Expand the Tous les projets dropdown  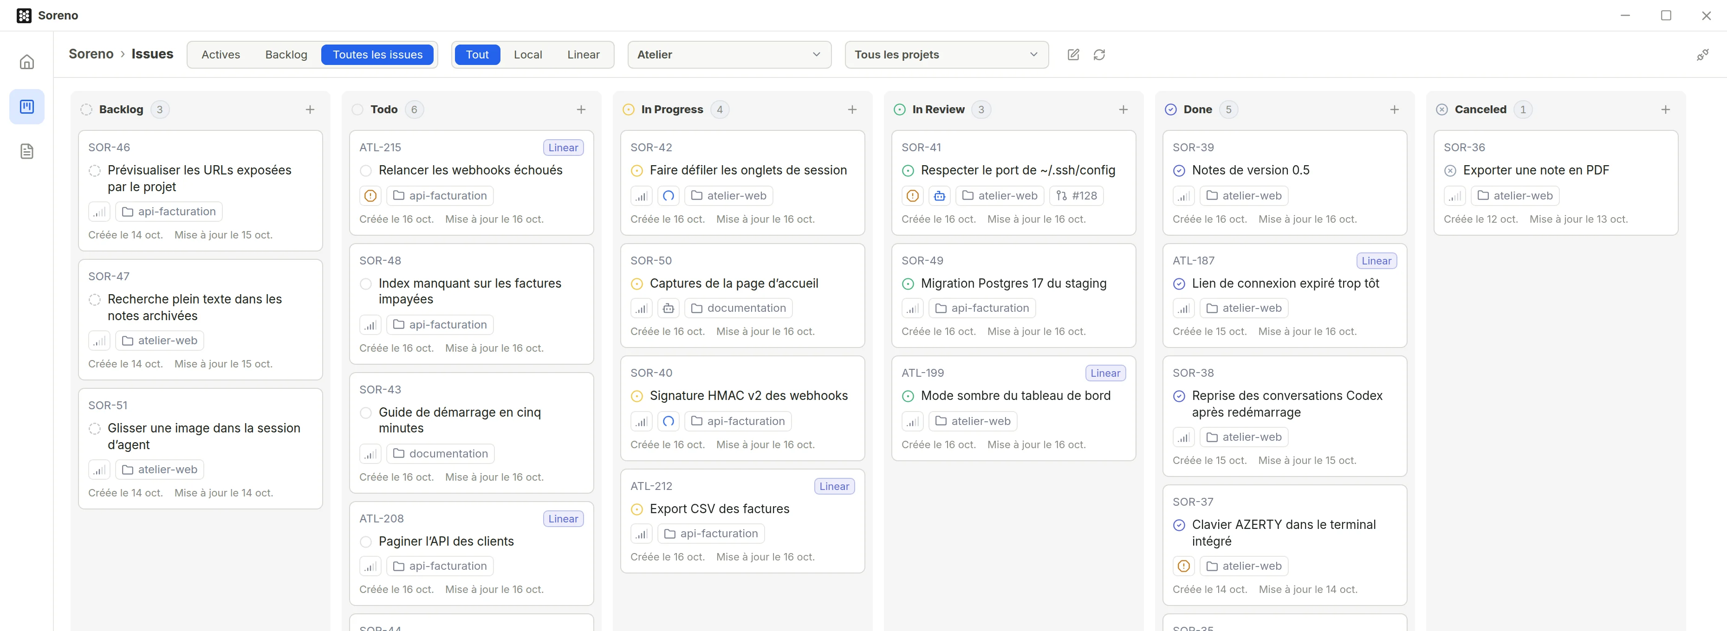[946, 54]
